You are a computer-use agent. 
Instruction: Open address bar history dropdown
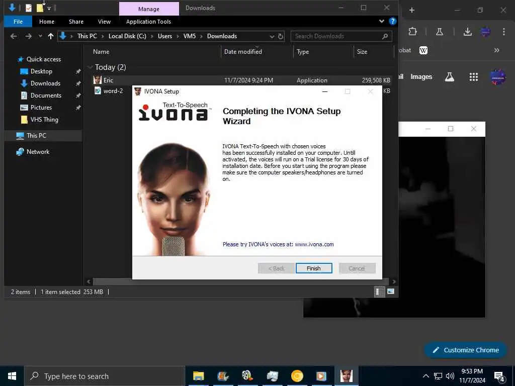[272, 36]
